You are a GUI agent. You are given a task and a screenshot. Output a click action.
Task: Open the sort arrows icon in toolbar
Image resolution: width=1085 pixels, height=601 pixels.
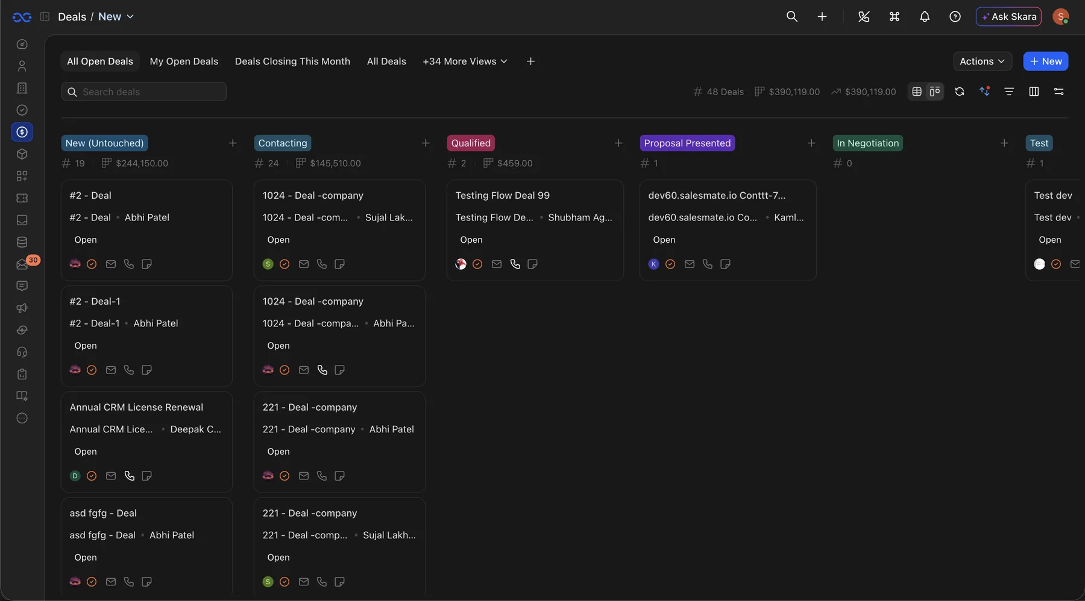coord(984,92)
